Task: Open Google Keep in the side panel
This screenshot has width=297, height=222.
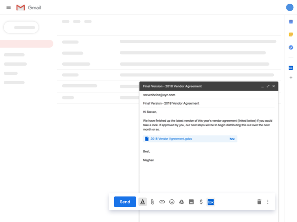Action: [291, 34]
